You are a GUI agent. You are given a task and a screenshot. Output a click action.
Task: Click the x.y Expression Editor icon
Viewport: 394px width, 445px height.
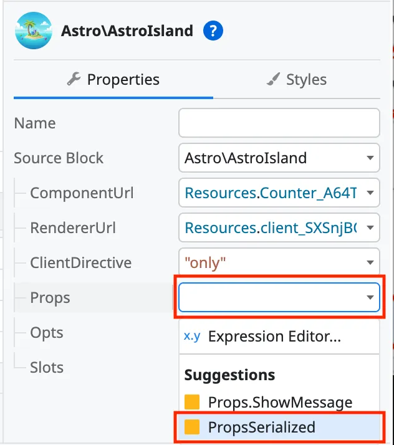(x=192, y=337)
